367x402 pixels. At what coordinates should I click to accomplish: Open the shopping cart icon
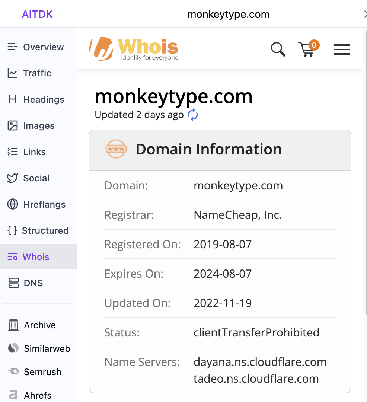pyautogui.click(x=306, y=50)
